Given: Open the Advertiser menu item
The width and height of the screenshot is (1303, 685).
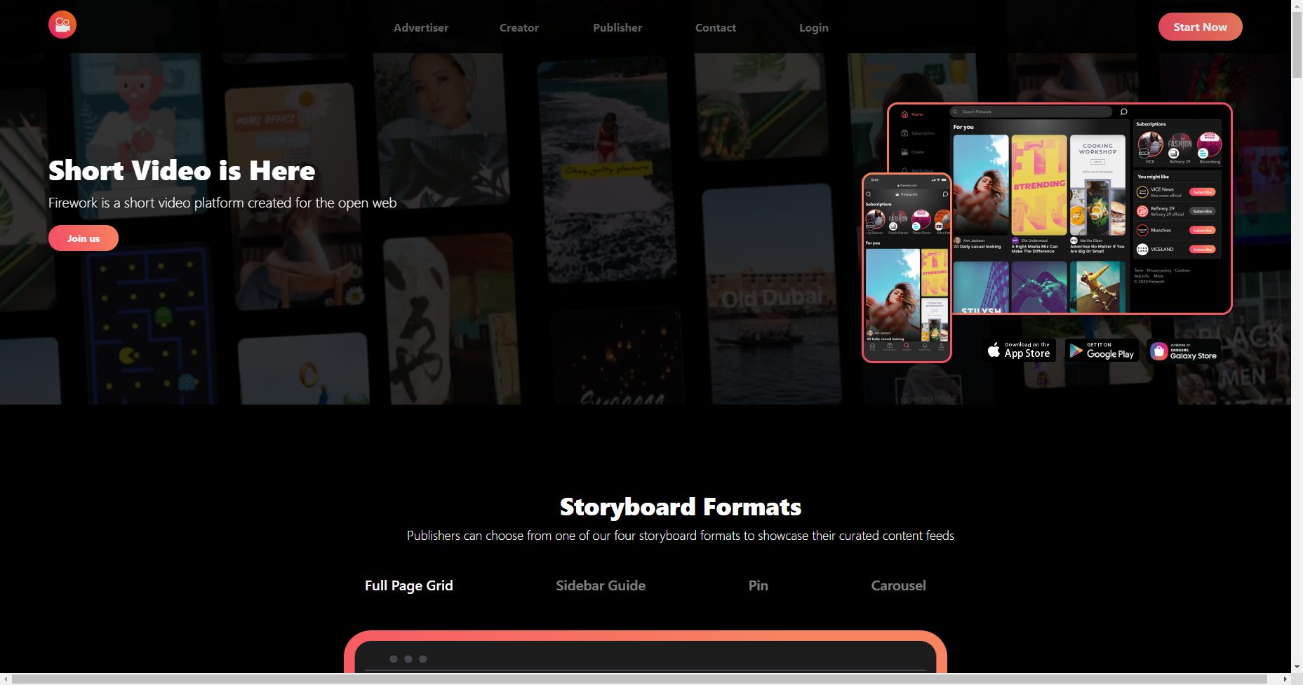Looking at the screenshot, I should click(x=421, y=27).
